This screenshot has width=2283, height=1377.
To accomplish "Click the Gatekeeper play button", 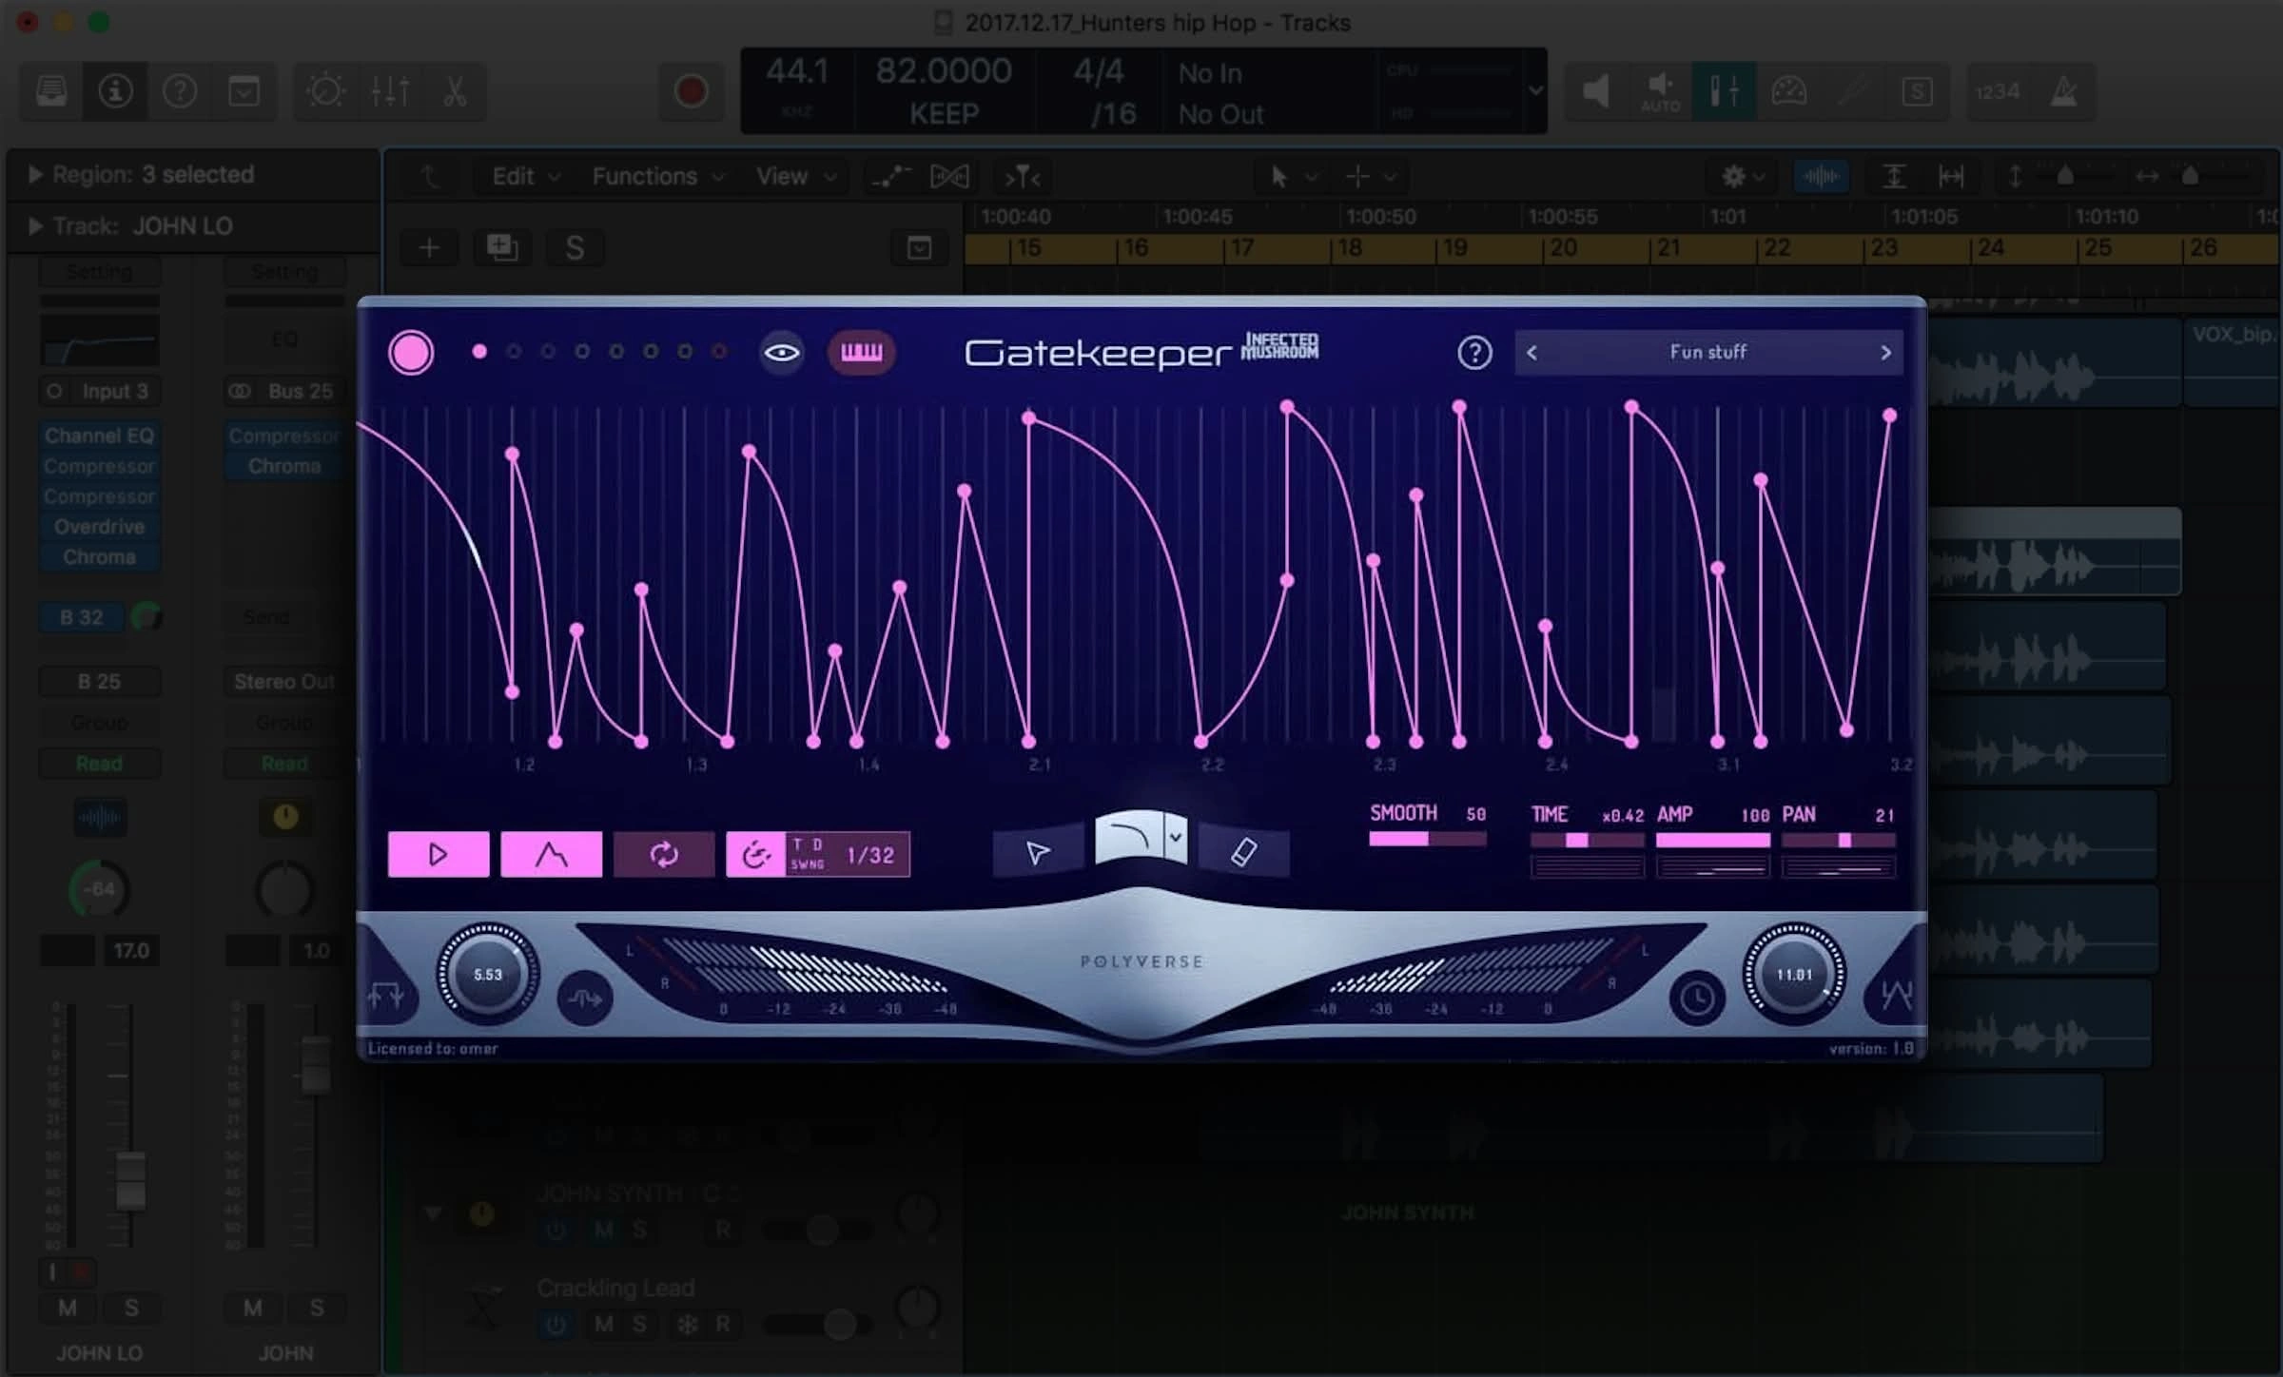I will (438, 854).
